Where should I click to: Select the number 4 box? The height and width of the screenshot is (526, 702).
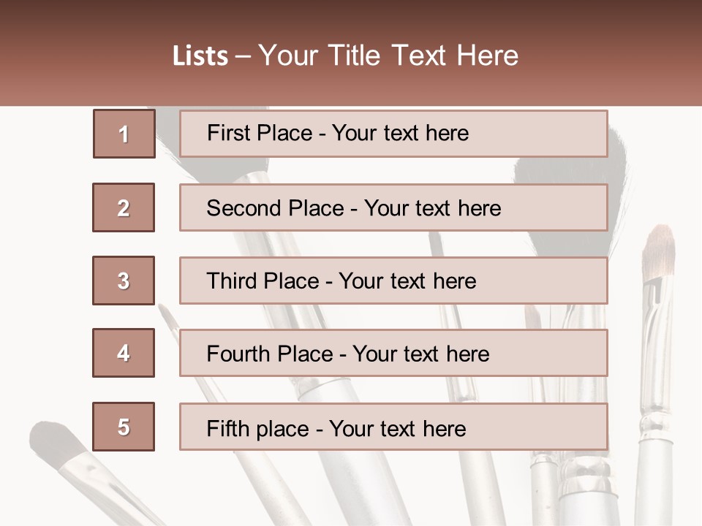(x=124, y=353)
